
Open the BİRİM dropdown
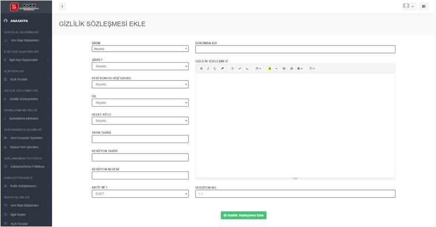140,49
